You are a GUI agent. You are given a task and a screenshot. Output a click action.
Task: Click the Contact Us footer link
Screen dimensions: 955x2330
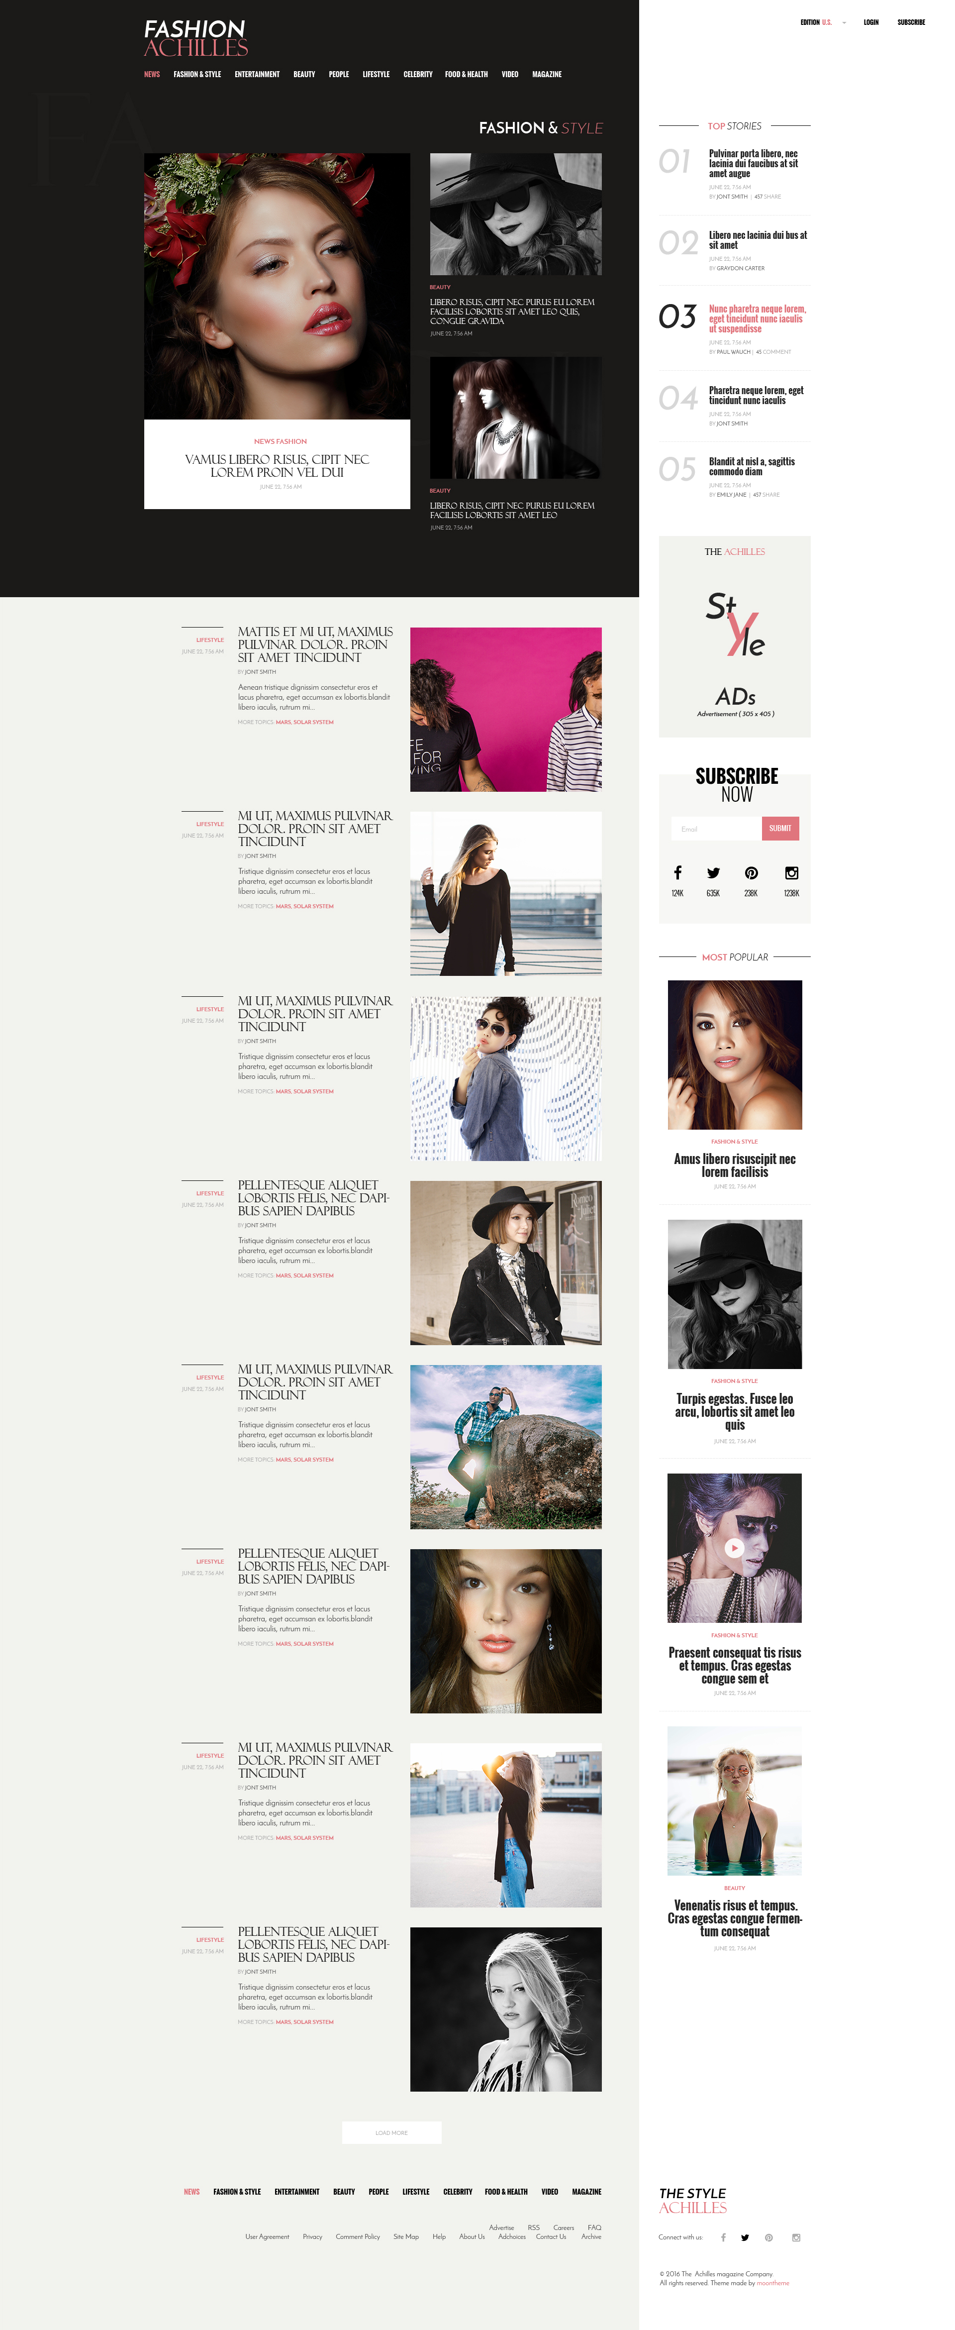pos(551,2237)
